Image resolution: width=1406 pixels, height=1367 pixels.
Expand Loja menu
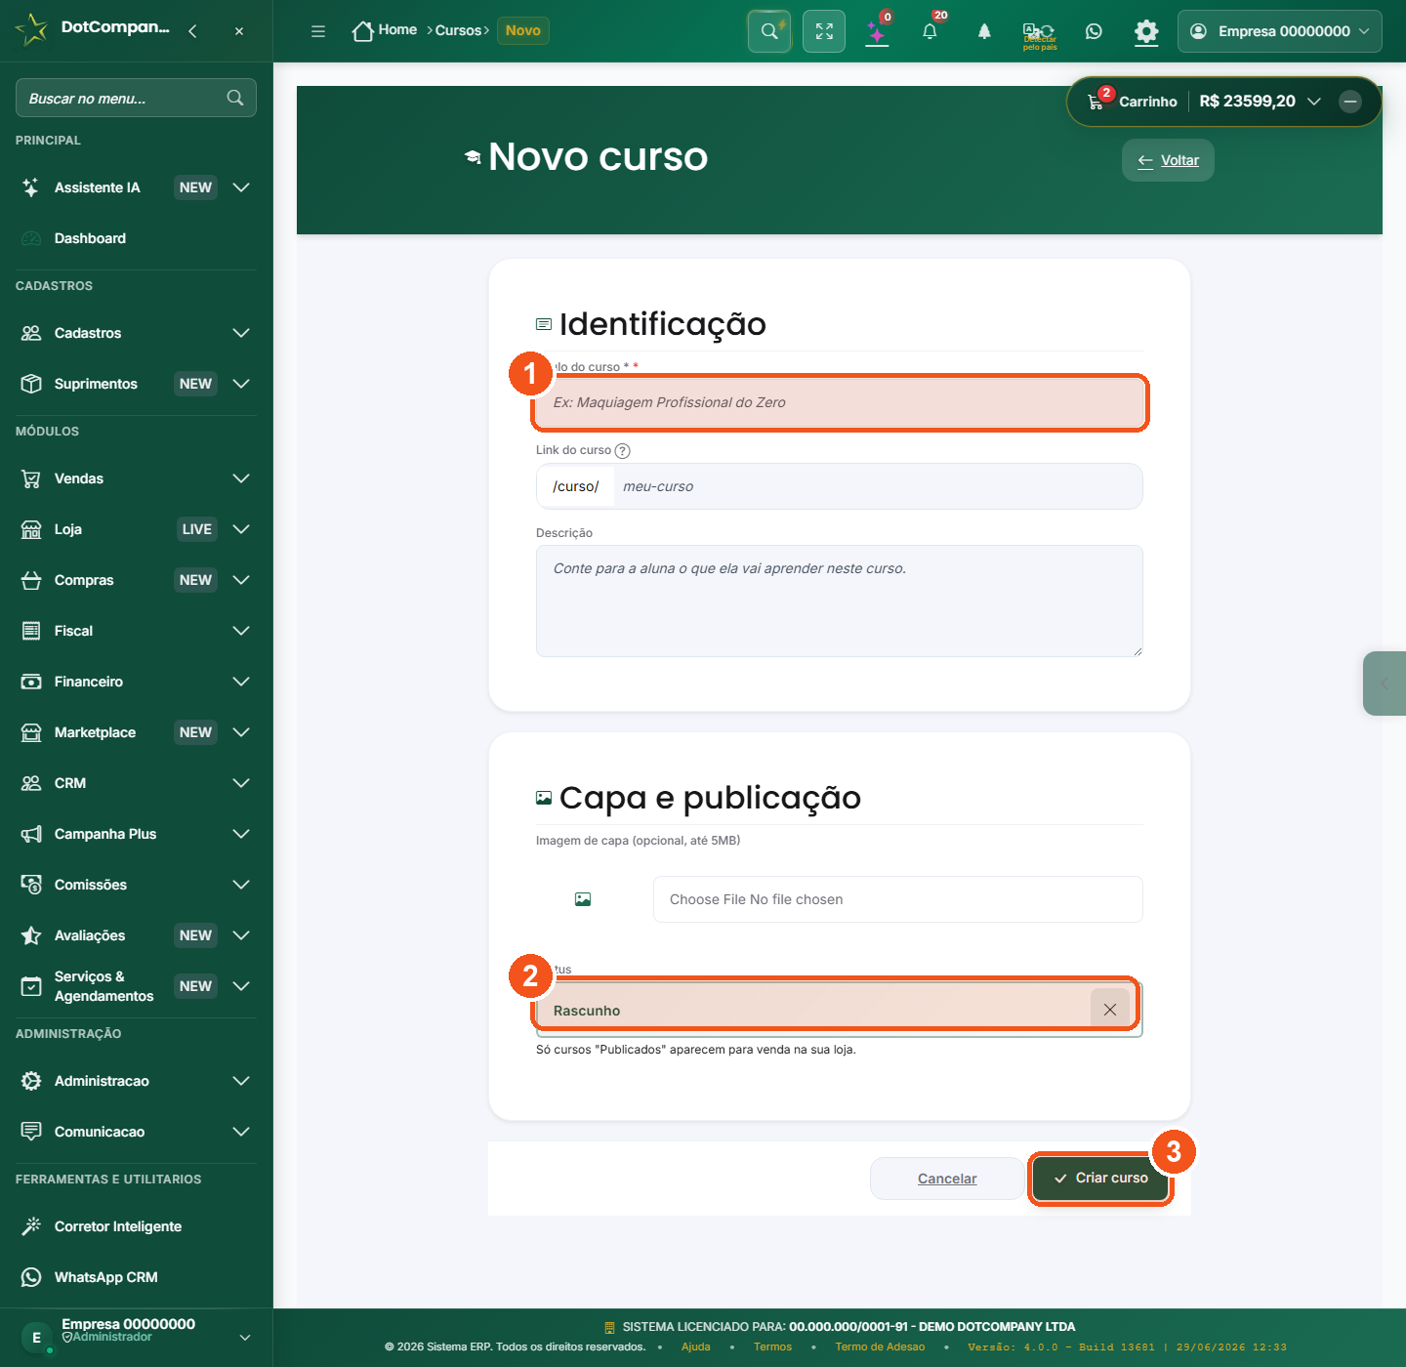pos(241,529)
